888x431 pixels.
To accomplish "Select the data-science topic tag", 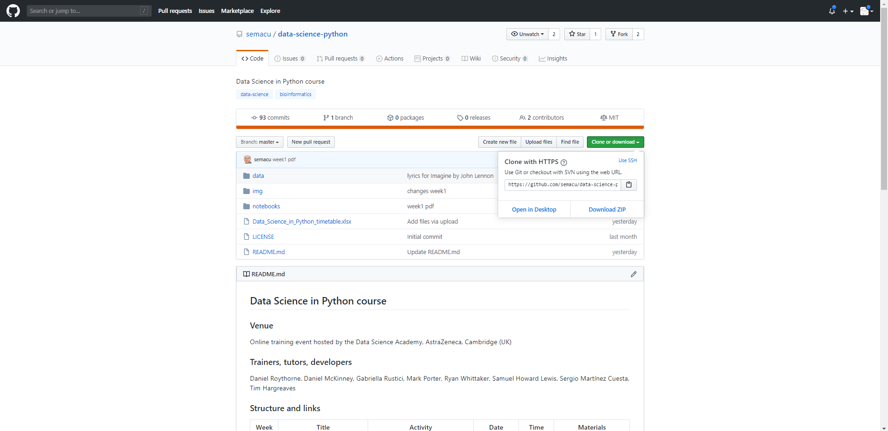I will coord(254,94).
